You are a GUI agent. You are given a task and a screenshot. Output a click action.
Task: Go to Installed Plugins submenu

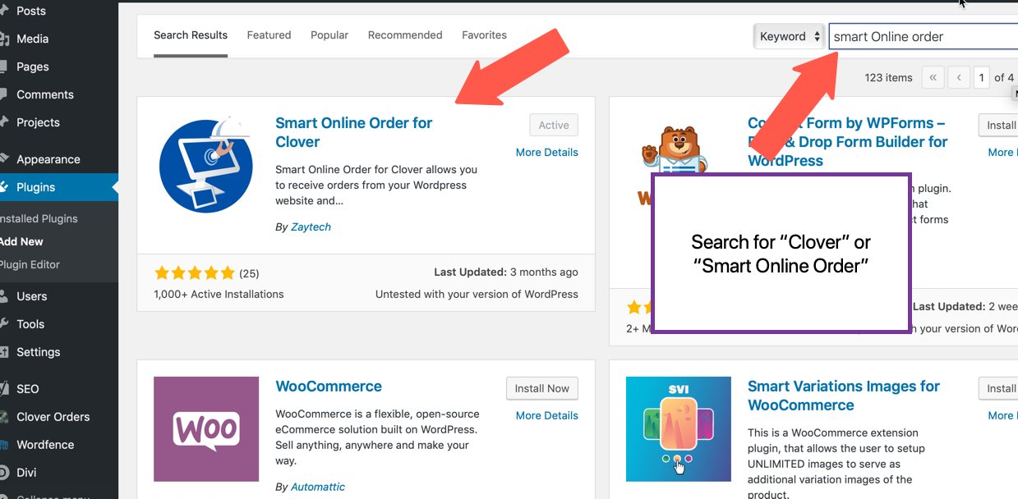click(x=39, y=218)
